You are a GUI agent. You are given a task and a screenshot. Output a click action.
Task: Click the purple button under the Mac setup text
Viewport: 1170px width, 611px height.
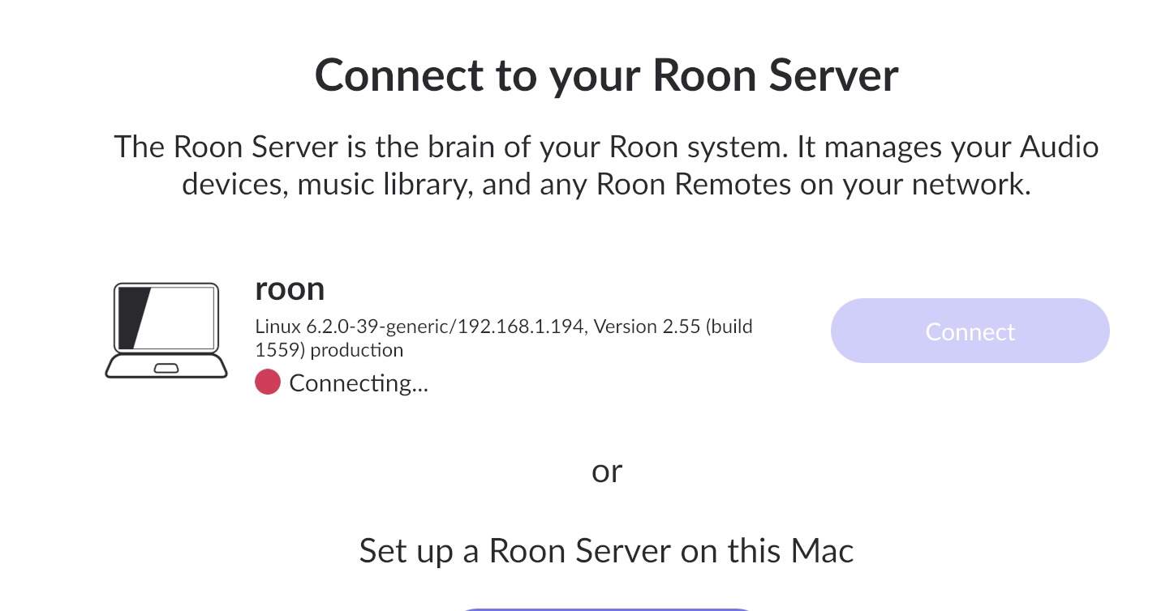click(x=607, y=607)
